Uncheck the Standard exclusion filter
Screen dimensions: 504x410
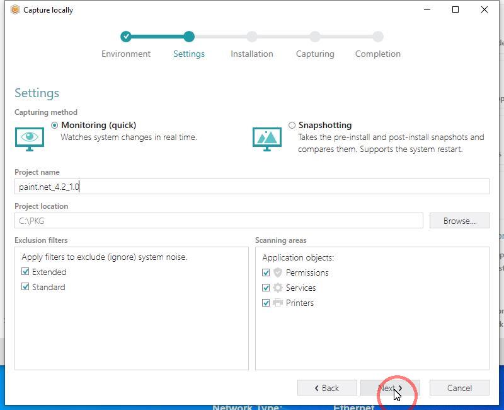click(25, 287)
